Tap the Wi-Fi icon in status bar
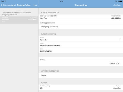 click(x=5, y=1)
